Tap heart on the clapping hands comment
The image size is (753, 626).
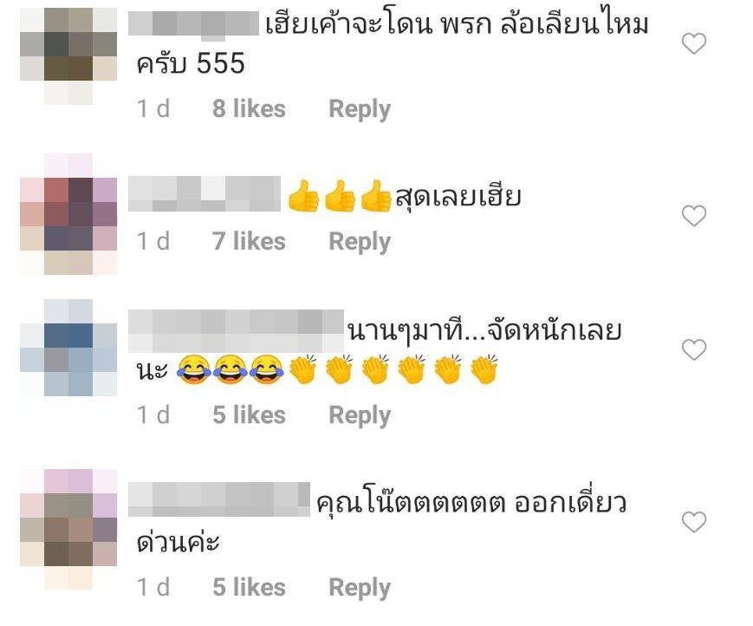coord(694,349)
